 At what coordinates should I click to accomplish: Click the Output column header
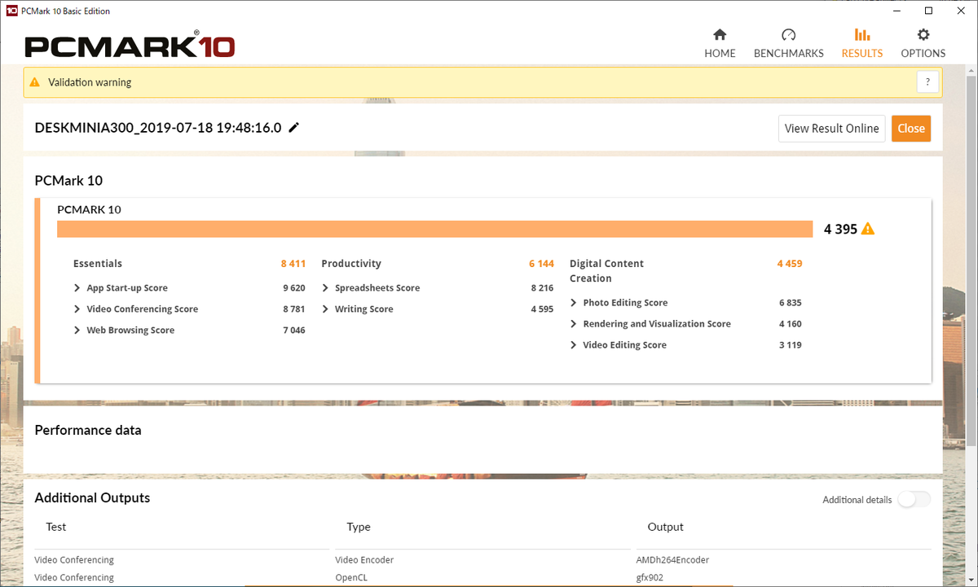tap(665, 527)
